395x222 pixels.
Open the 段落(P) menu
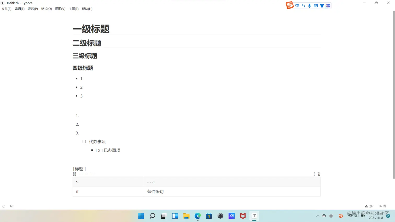click(x=33, y=9)
